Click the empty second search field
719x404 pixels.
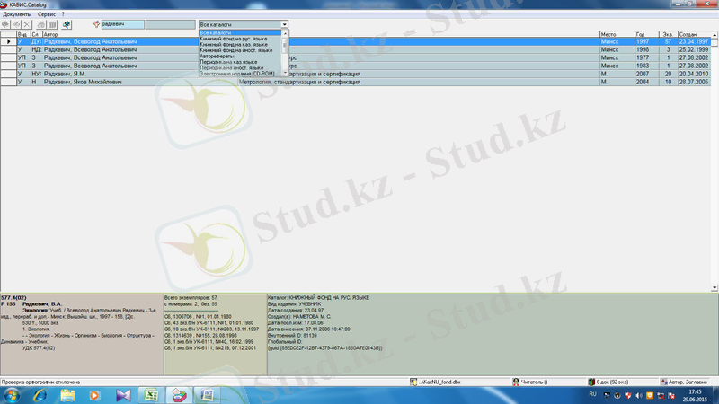pyautogui.click(x=170, y=24)
